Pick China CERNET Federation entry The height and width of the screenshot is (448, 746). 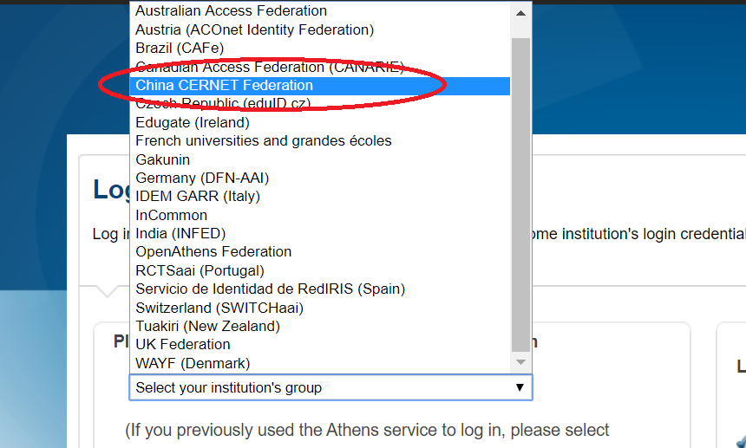coord(225,85)
